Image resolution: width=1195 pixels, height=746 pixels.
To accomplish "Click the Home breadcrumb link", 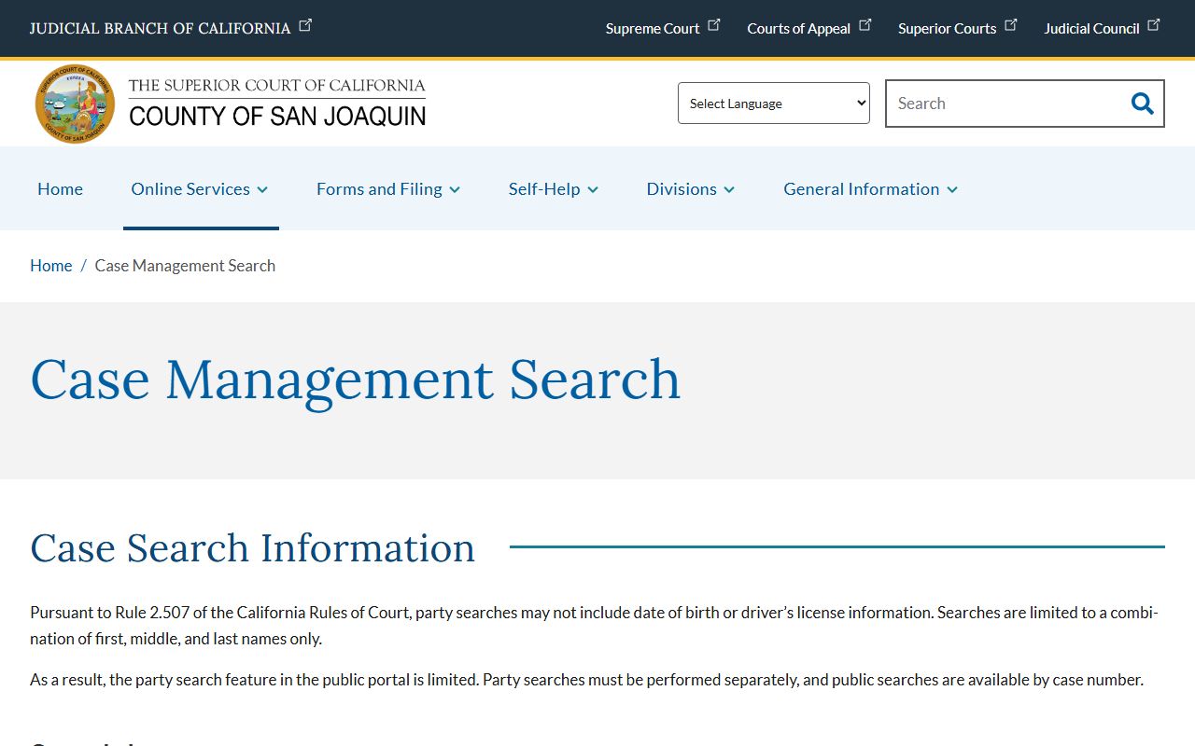I will click(50, 266).
